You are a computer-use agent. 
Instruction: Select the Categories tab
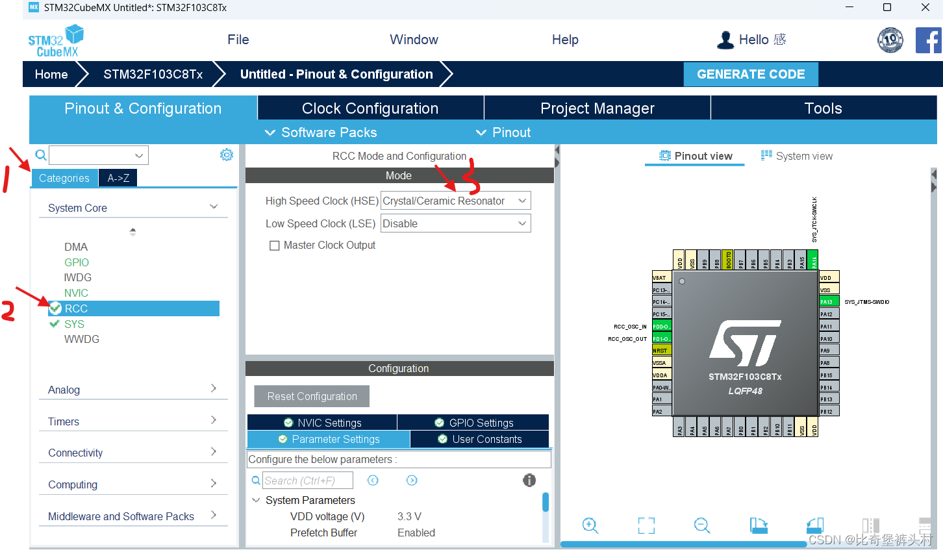pyautogui.click(x=64, y=178)
